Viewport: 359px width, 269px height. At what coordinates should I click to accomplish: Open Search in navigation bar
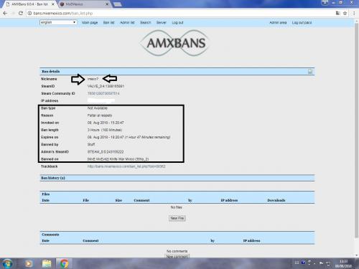(x=146, y=22)
